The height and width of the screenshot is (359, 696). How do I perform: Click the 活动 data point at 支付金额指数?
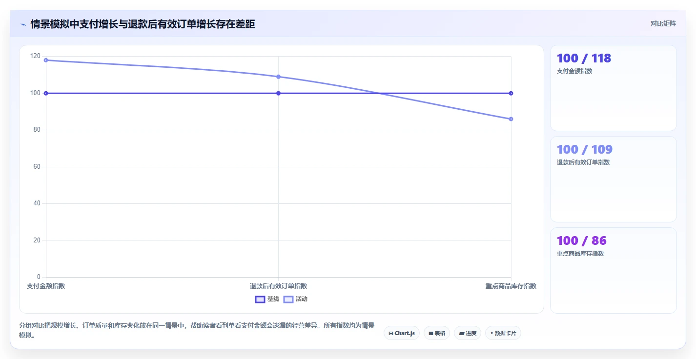point(46,60)
